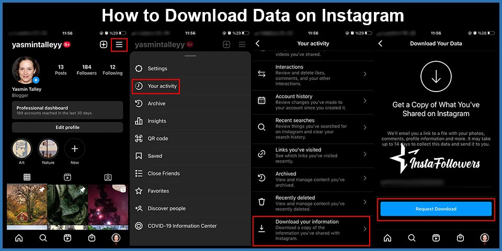Viewport: 502px width, 251px height.
Task: Tap the blue plus on profile picture
Action: pyautogui.click(x=36, y=80)
